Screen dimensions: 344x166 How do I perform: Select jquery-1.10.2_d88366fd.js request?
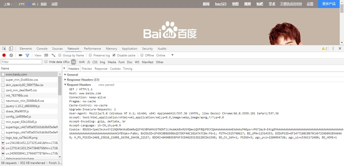pos(29,106)
